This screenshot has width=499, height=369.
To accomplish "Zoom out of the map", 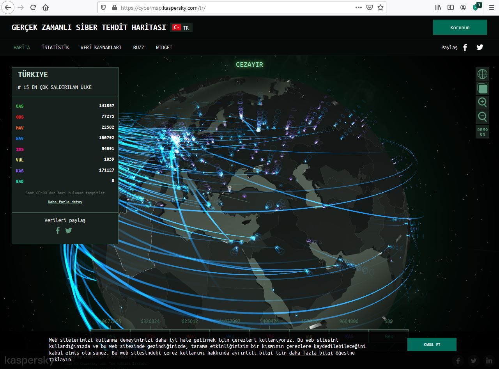I will (x=482, y=116).
